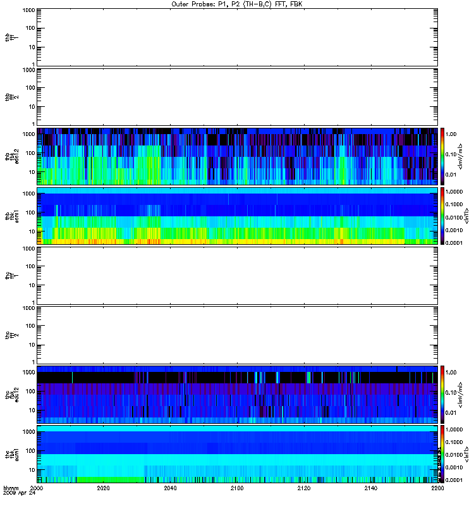Click the 0.10 tick on thb edc12 colorbar
This screenshot has height=506, width=474.
(x=451, y=154)
